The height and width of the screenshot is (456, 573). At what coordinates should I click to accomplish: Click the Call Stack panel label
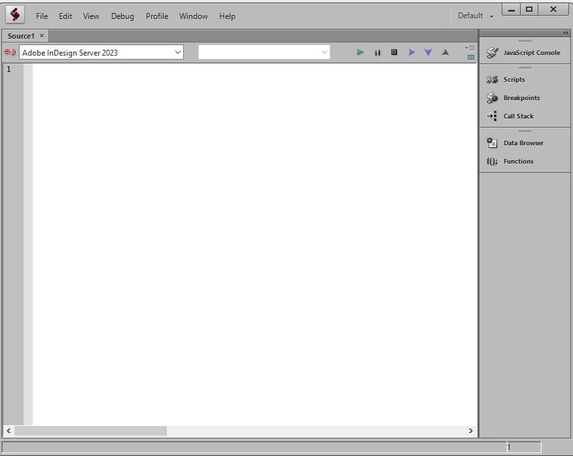[x=519, y=116]
